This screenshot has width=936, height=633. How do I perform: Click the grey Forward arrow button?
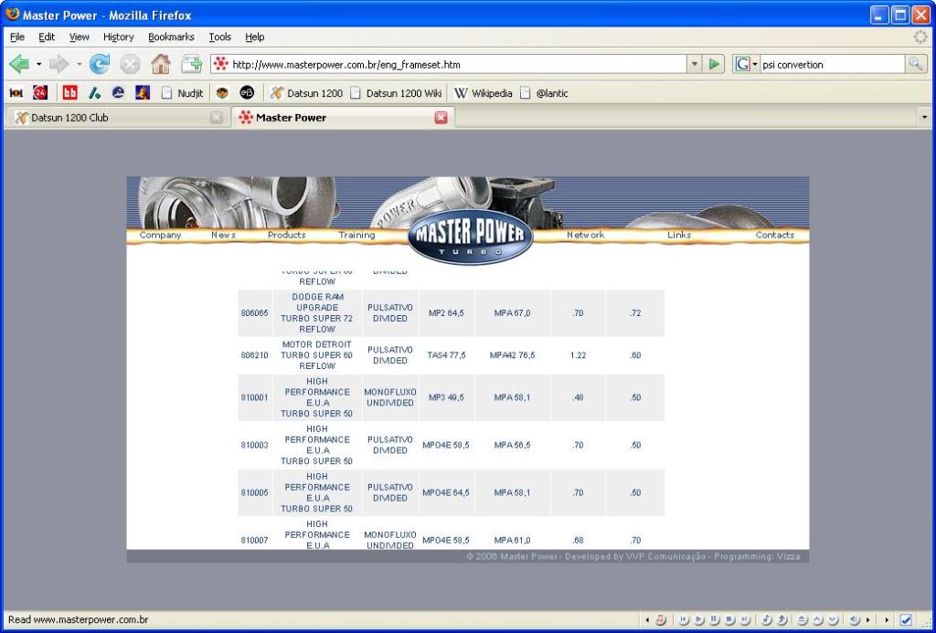tap(58, 64)
